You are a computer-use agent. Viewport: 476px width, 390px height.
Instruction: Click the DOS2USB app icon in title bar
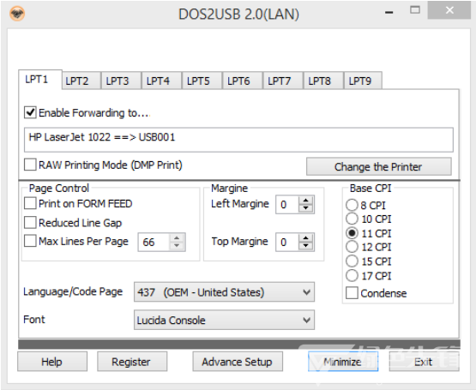pos(17,14)
